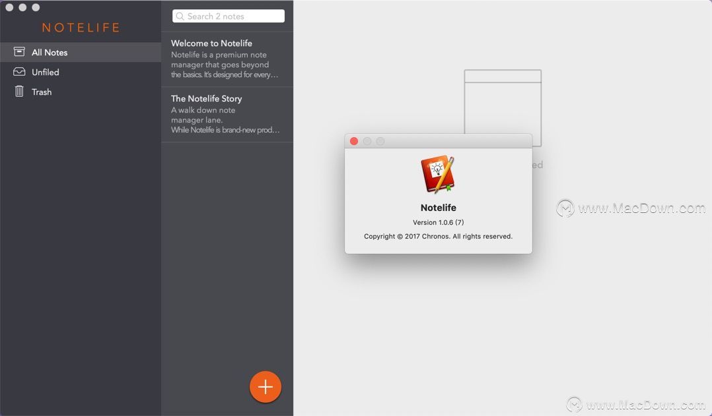Open The Notelife Story note

click(x=227, y=115)
